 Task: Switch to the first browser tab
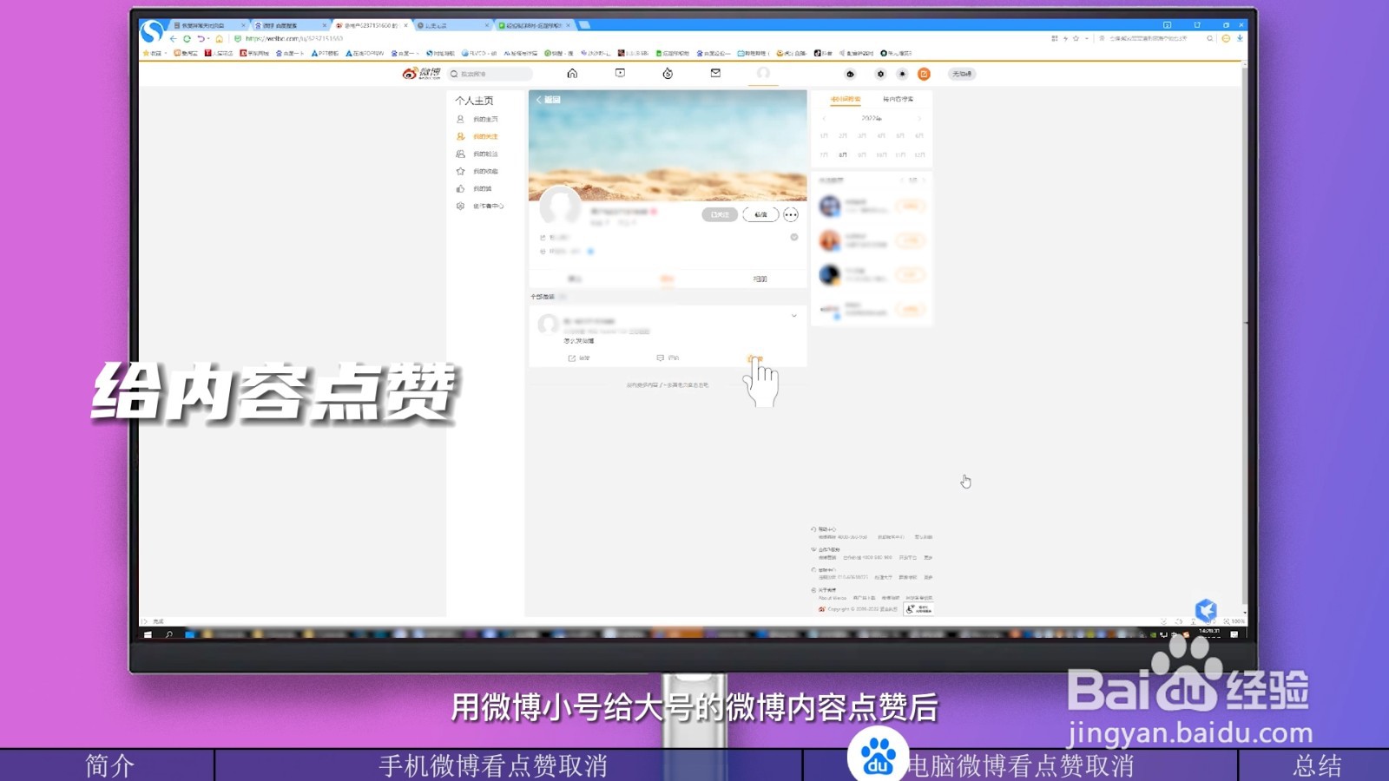click(208, 25)
